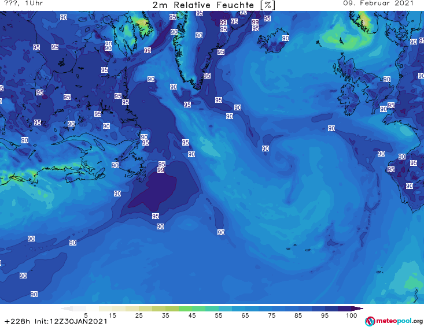Click legend value "75"

click(x=272, y=315)
